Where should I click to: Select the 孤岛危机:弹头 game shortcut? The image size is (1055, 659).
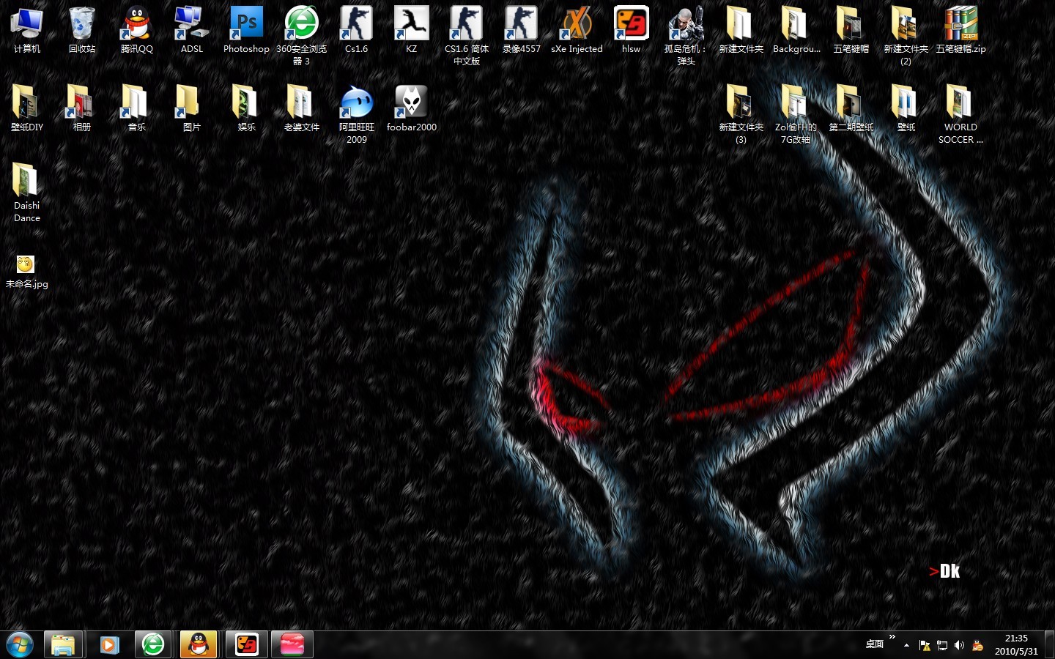[686, 36]
